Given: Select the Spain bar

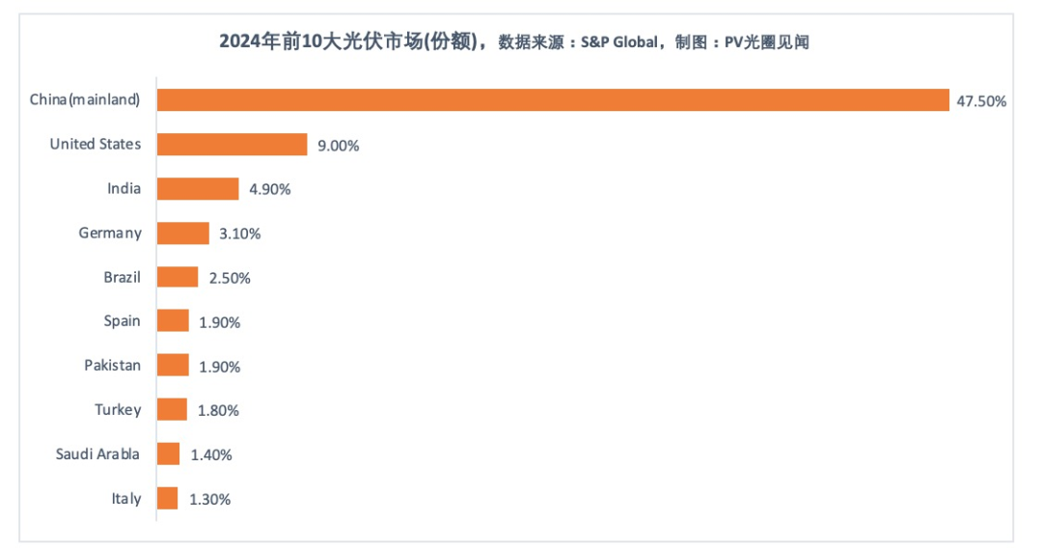Looking at the screenshot, I should click(x=173, y=320).
